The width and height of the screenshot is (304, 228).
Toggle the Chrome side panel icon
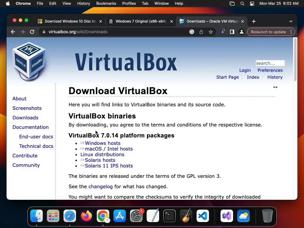point(232,32)
